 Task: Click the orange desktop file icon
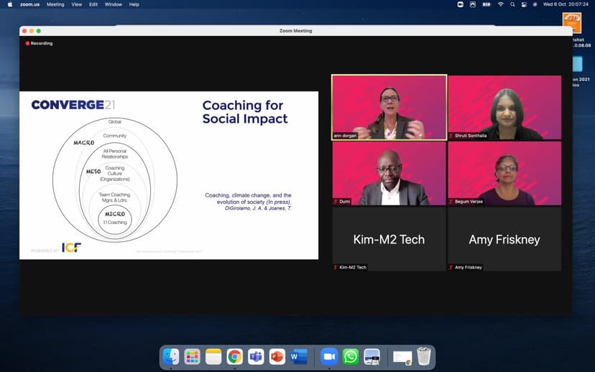tap(572, 22)
